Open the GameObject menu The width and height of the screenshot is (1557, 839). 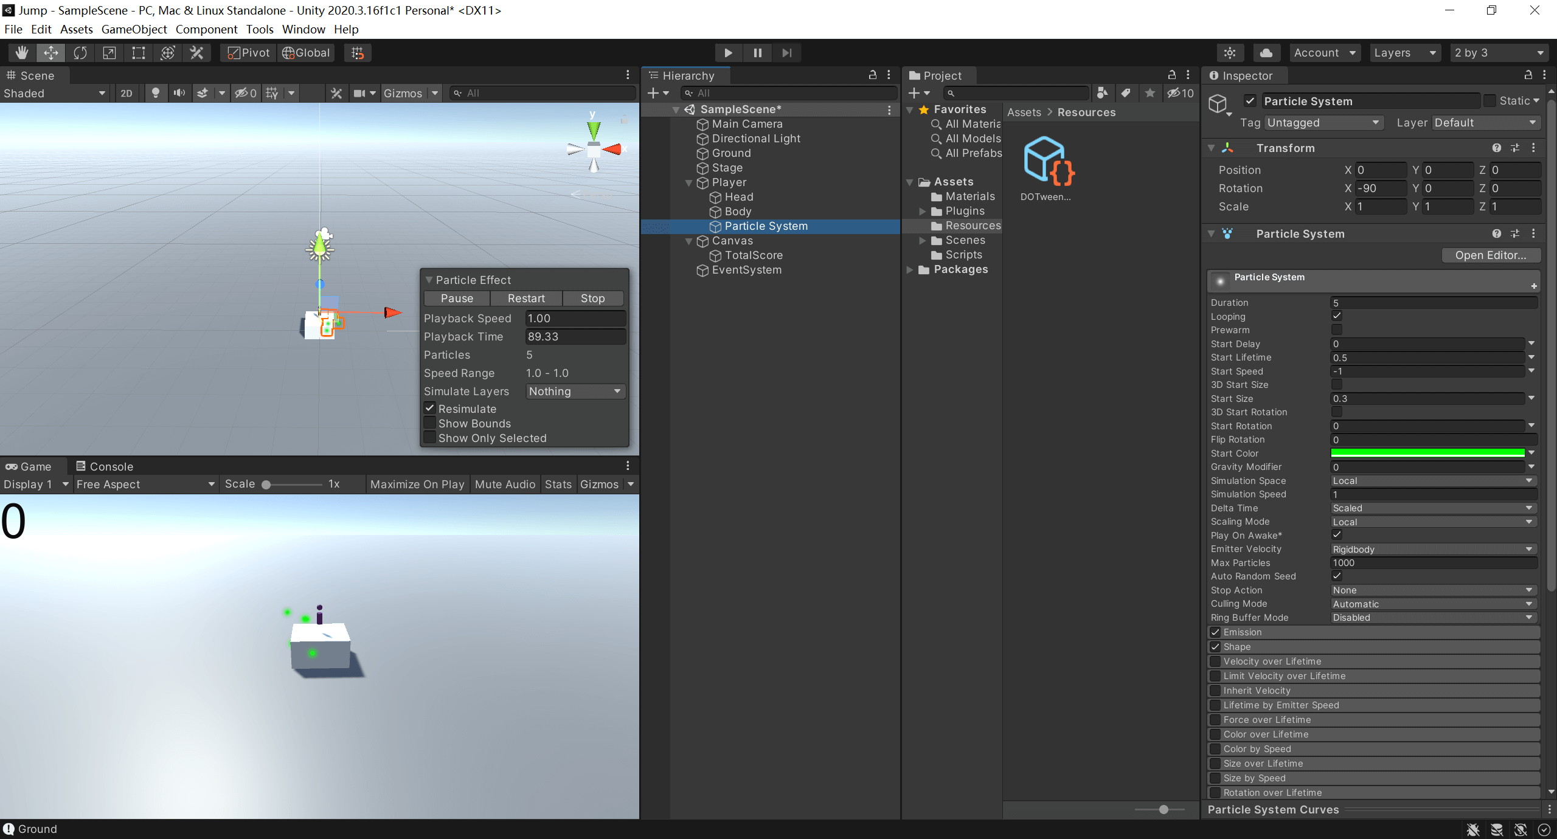134,29
